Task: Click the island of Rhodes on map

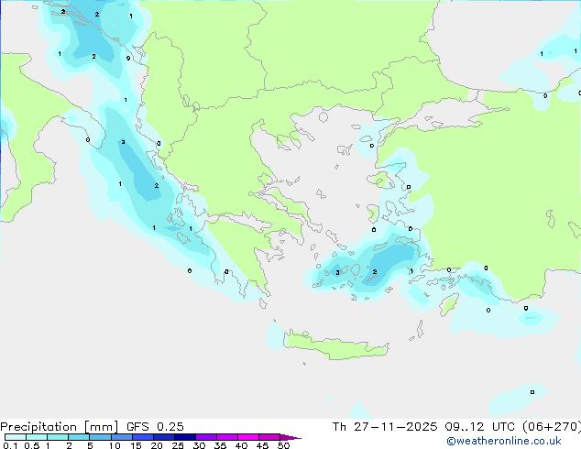Action: click(449, 304)
